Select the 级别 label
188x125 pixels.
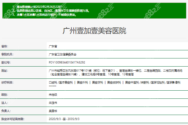pyautogui.click(x=5, y=95)
